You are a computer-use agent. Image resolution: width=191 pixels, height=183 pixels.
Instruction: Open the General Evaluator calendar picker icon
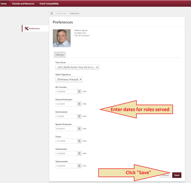(x=79, y=104)
